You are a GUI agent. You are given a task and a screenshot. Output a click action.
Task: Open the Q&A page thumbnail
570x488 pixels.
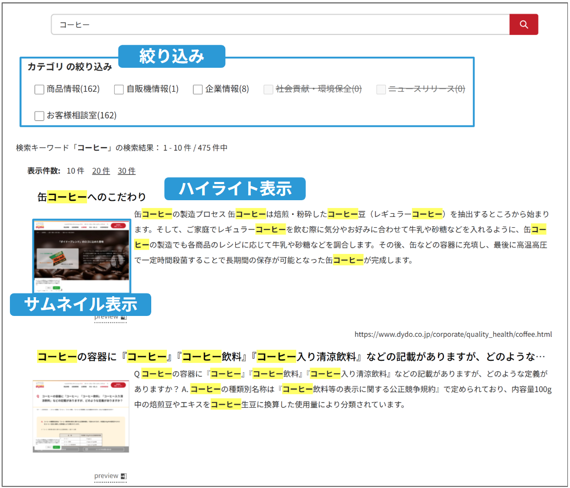[81, 416]
